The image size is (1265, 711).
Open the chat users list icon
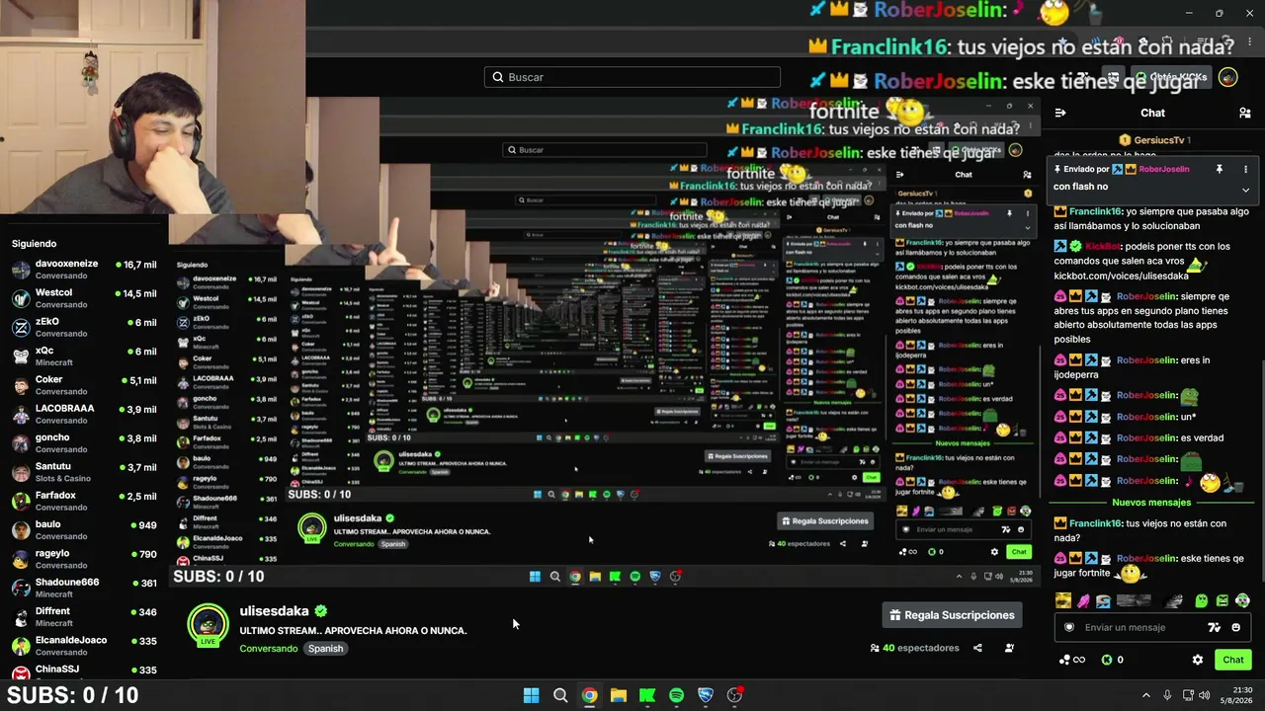click(1245, 113)
